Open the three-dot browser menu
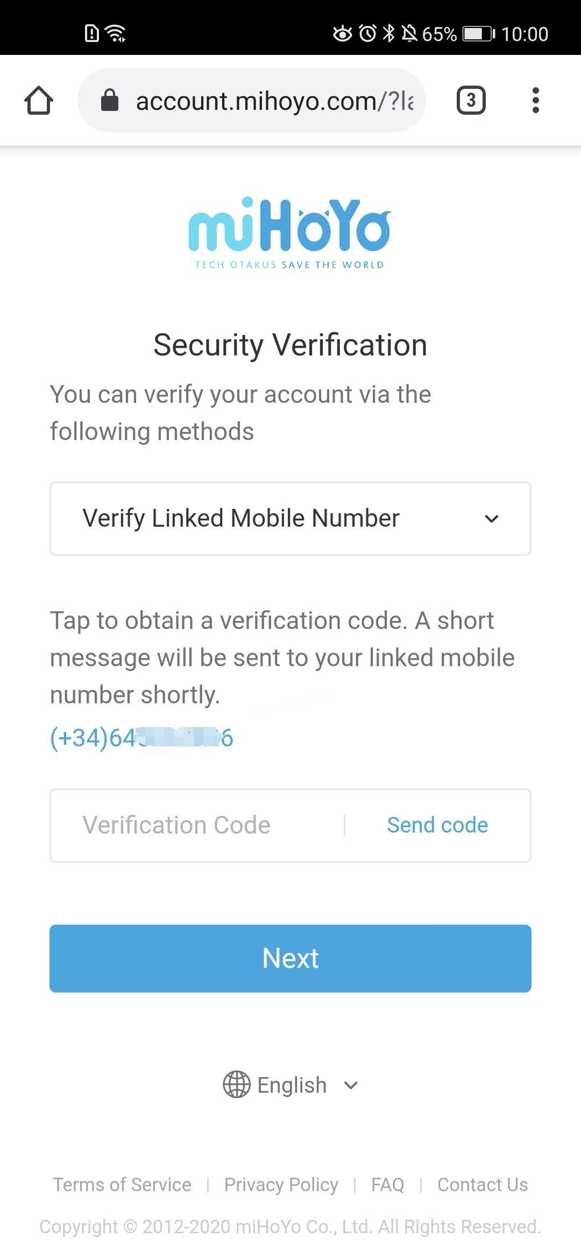The height and width of the screenshot is (1244, 581). coord(535,100)
